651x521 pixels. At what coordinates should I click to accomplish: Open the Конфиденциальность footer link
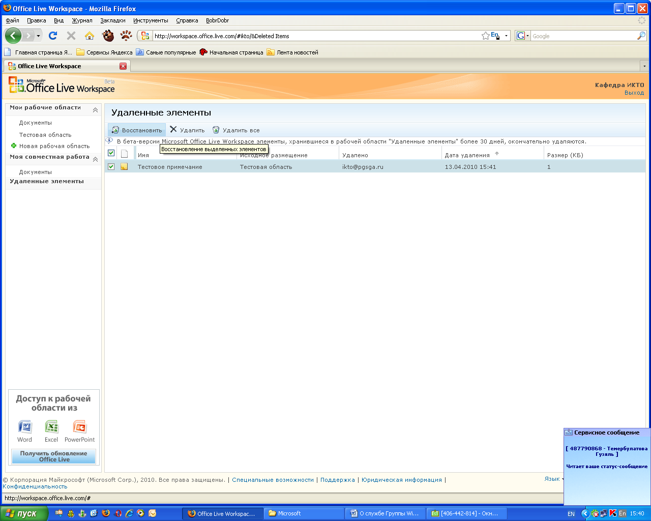[x=35, y=486]
